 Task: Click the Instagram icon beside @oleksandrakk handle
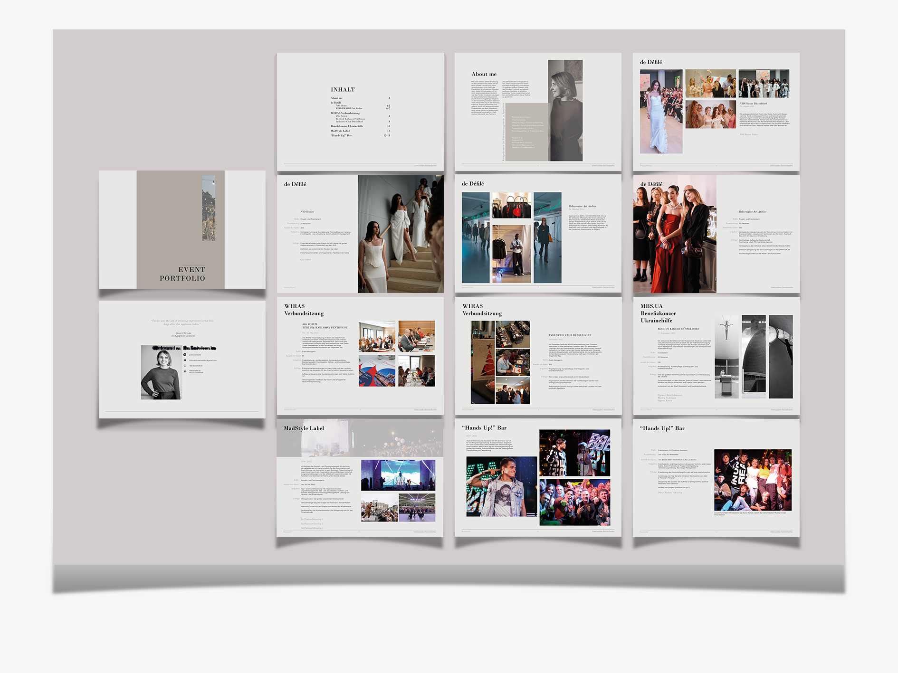pyautogui.click(x=185, y=355)
